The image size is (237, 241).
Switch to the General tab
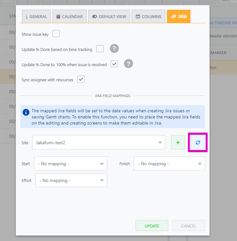click(36, 16)
